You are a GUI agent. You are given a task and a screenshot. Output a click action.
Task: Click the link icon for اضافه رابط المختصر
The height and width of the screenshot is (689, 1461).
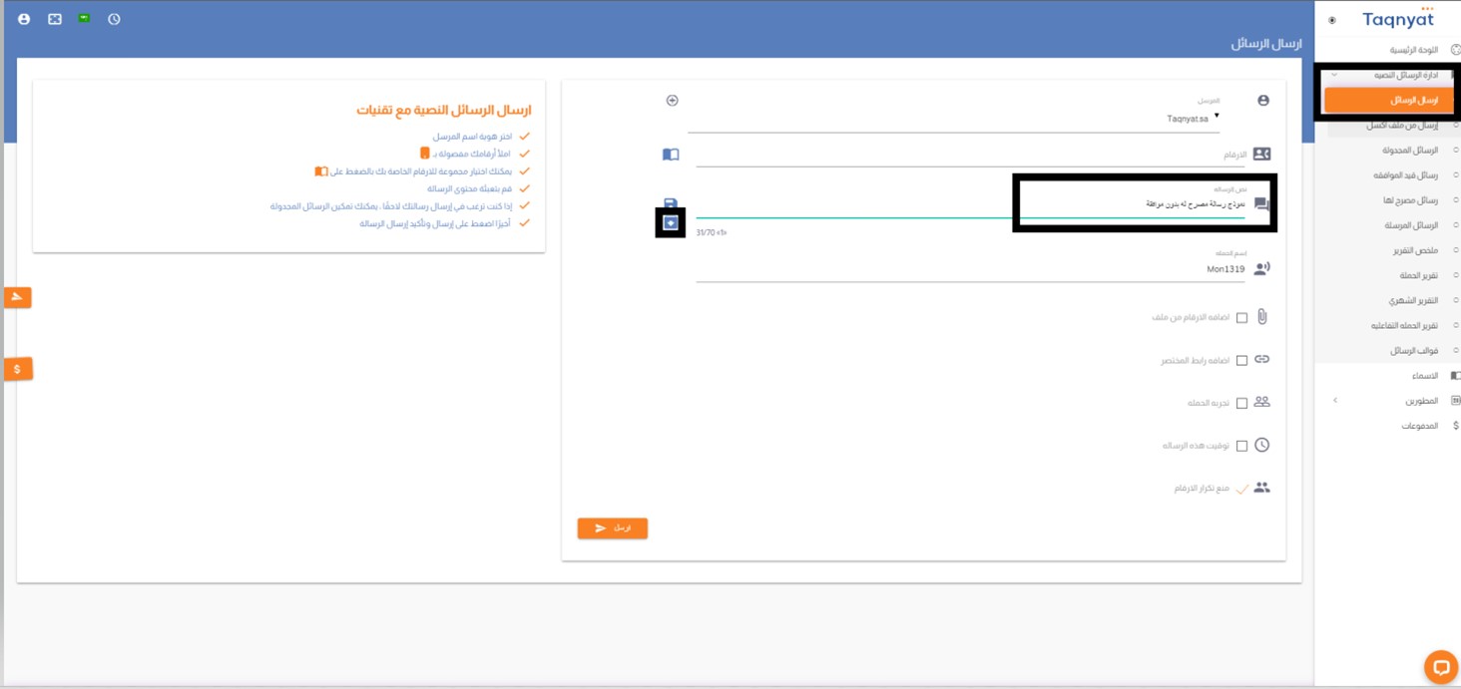pos(1261,359)
